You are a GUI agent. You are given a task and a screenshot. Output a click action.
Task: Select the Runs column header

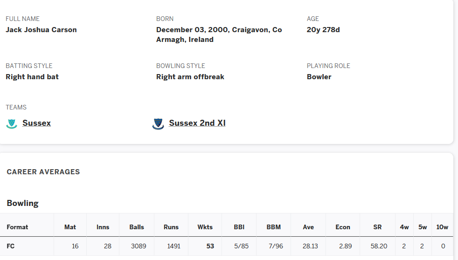[x=171, y=227]
